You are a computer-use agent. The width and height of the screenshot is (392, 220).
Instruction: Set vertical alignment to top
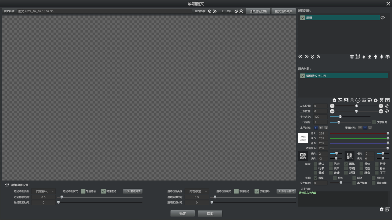click(x=360, y=128)
